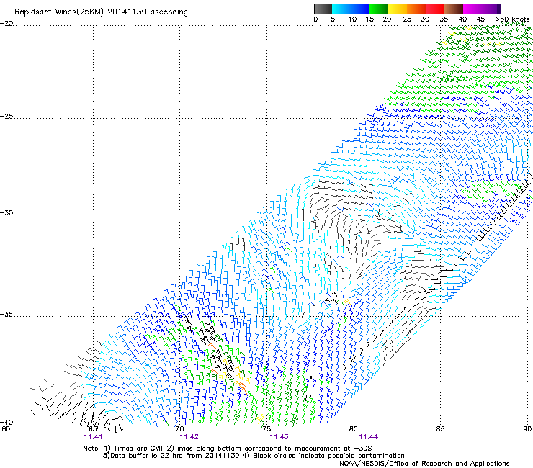Click the 85 longitude axis label

(x=440, y=428)
